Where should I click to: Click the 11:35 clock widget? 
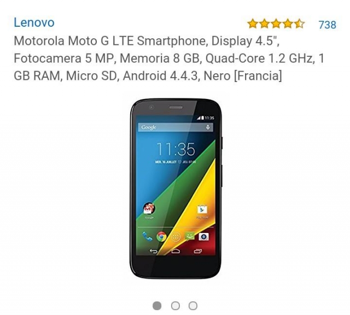coord(176,149)
